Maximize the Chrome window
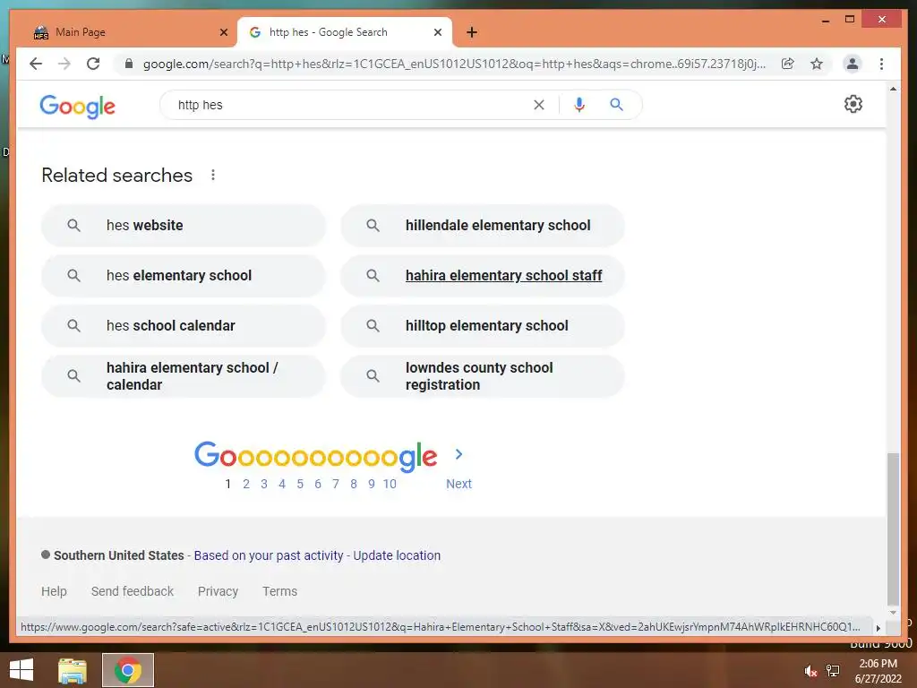 coord(850,20)
